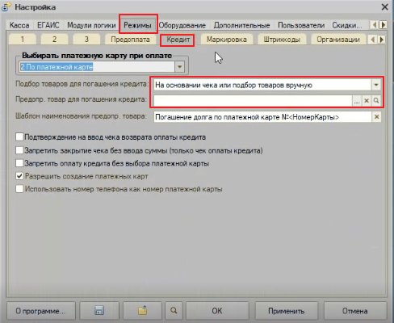Enable confirmation for credit payment return check

(x=19, y=136)
